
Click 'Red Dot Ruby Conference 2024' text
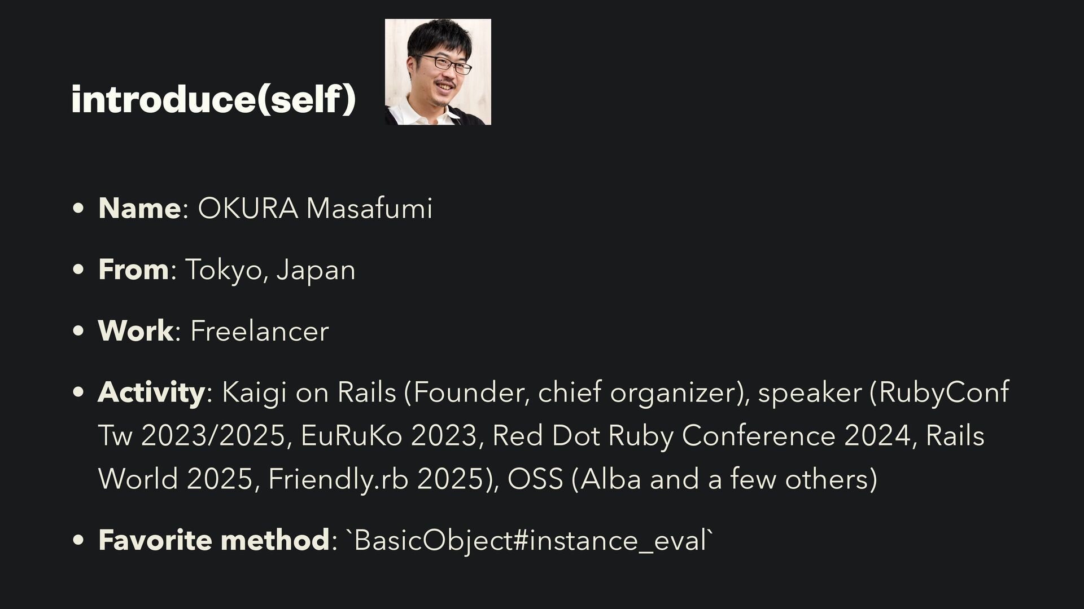(x=701, y=436)
